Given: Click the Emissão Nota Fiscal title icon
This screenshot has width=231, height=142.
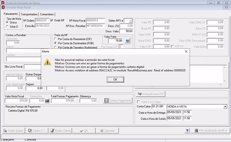Looking at the screenshot, I should point(3,7).
